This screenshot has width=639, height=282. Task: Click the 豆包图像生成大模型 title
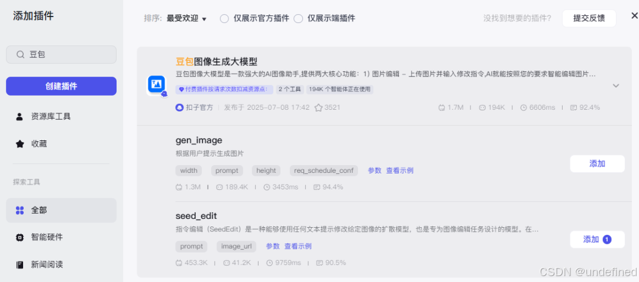[217, 62]
